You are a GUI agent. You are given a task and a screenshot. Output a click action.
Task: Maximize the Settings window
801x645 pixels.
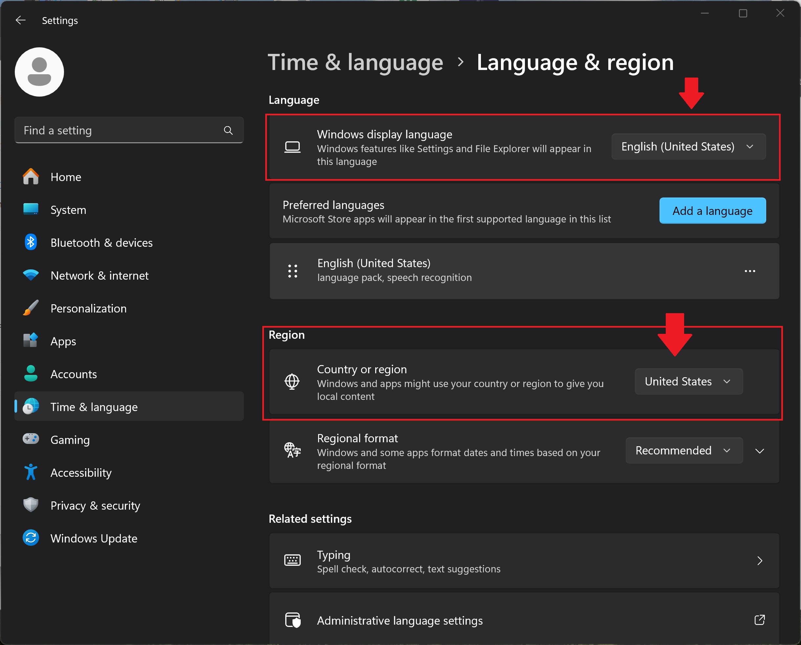point(743,13)
